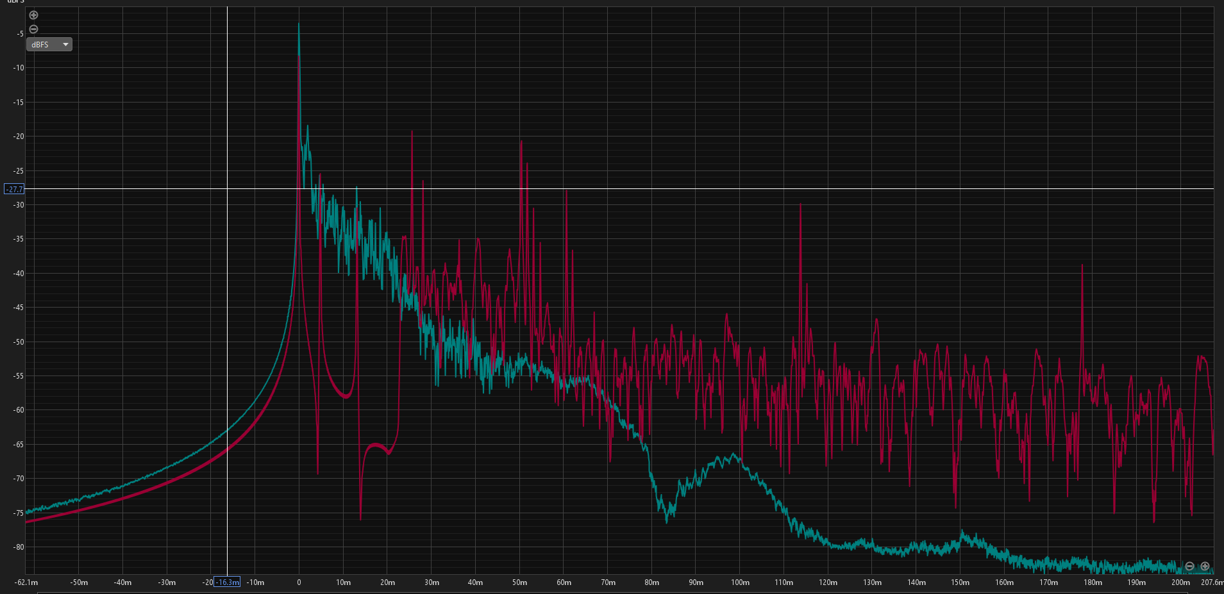
Task: Zoom in the horizontal time axis
Action: (x=1205, y=566)
